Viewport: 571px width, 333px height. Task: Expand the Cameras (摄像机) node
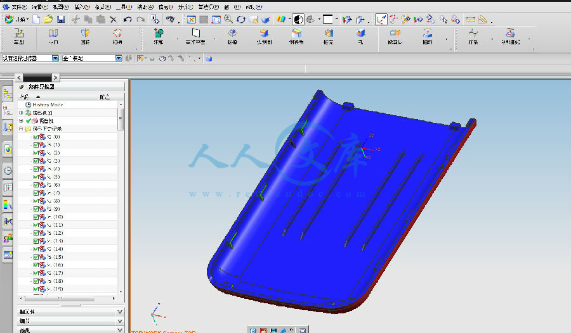[21, 121]
